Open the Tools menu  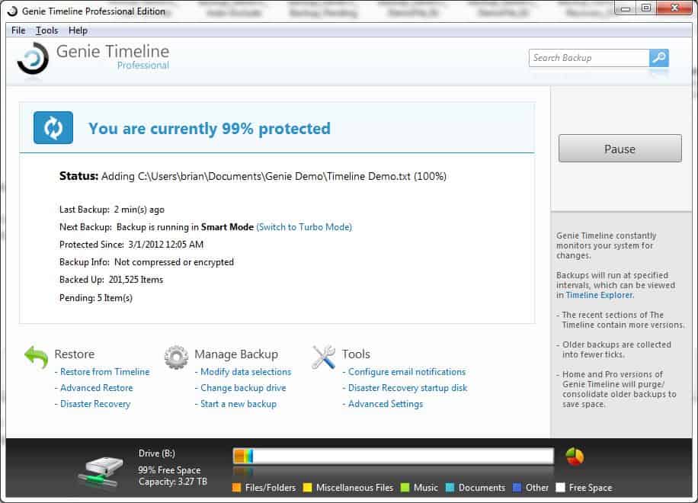click(46, 30)
